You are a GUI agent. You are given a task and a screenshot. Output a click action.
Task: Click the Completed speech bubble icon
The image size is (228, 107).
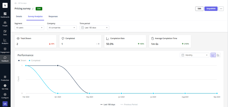tap(63, 39)
